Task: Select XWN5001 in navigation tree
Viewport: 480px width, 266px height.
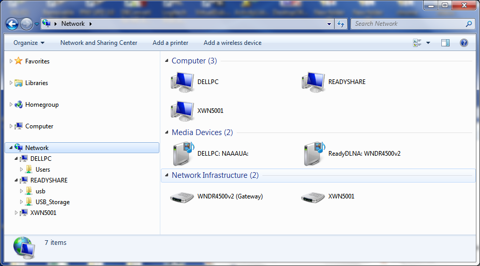Action: click(x=43, y=213)
